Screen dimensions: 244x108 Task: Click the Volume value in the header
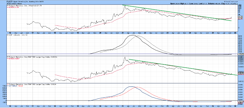pos(218,3)
